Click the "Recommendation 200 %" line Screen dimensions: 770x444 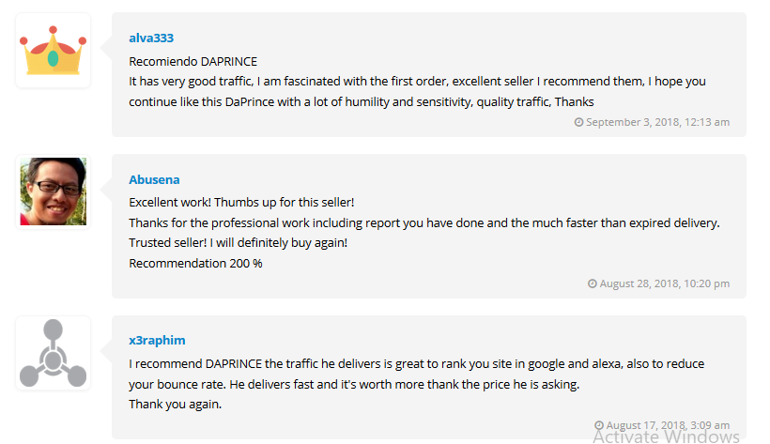point(195,263)
